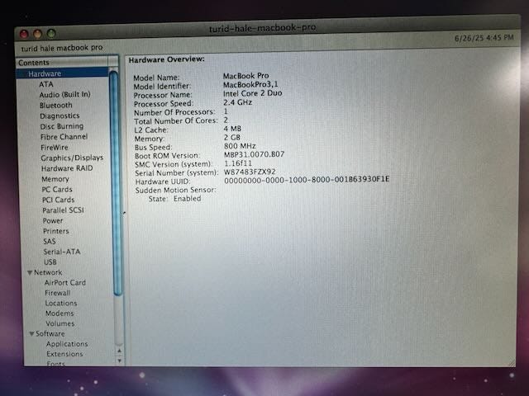Select USB in the sidebar
This screenshot has width=529, height=396.
(50, 262)
